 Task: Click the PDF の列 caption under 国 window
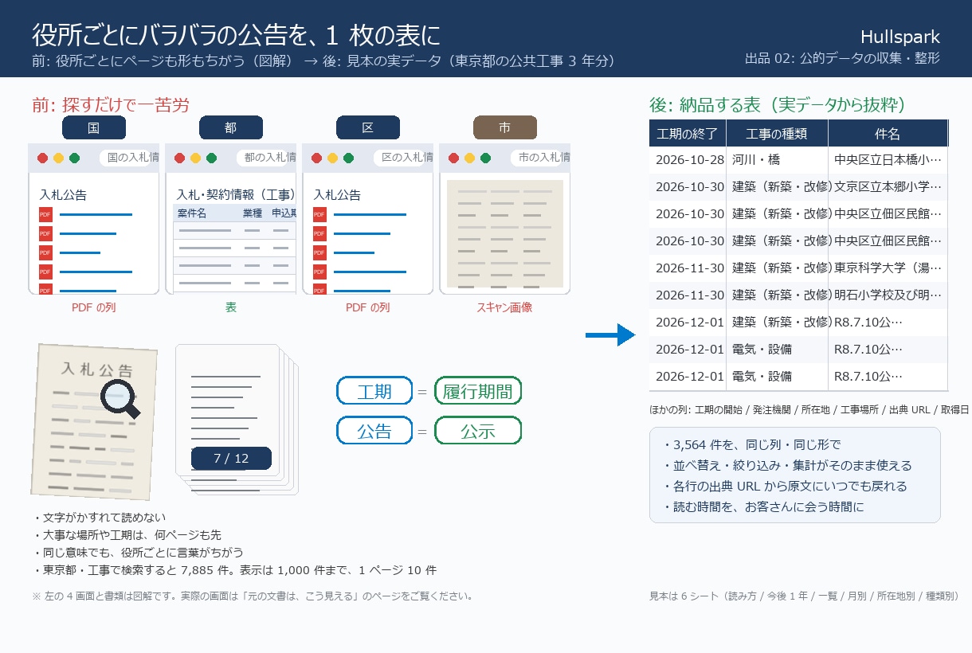pos(93,307)
